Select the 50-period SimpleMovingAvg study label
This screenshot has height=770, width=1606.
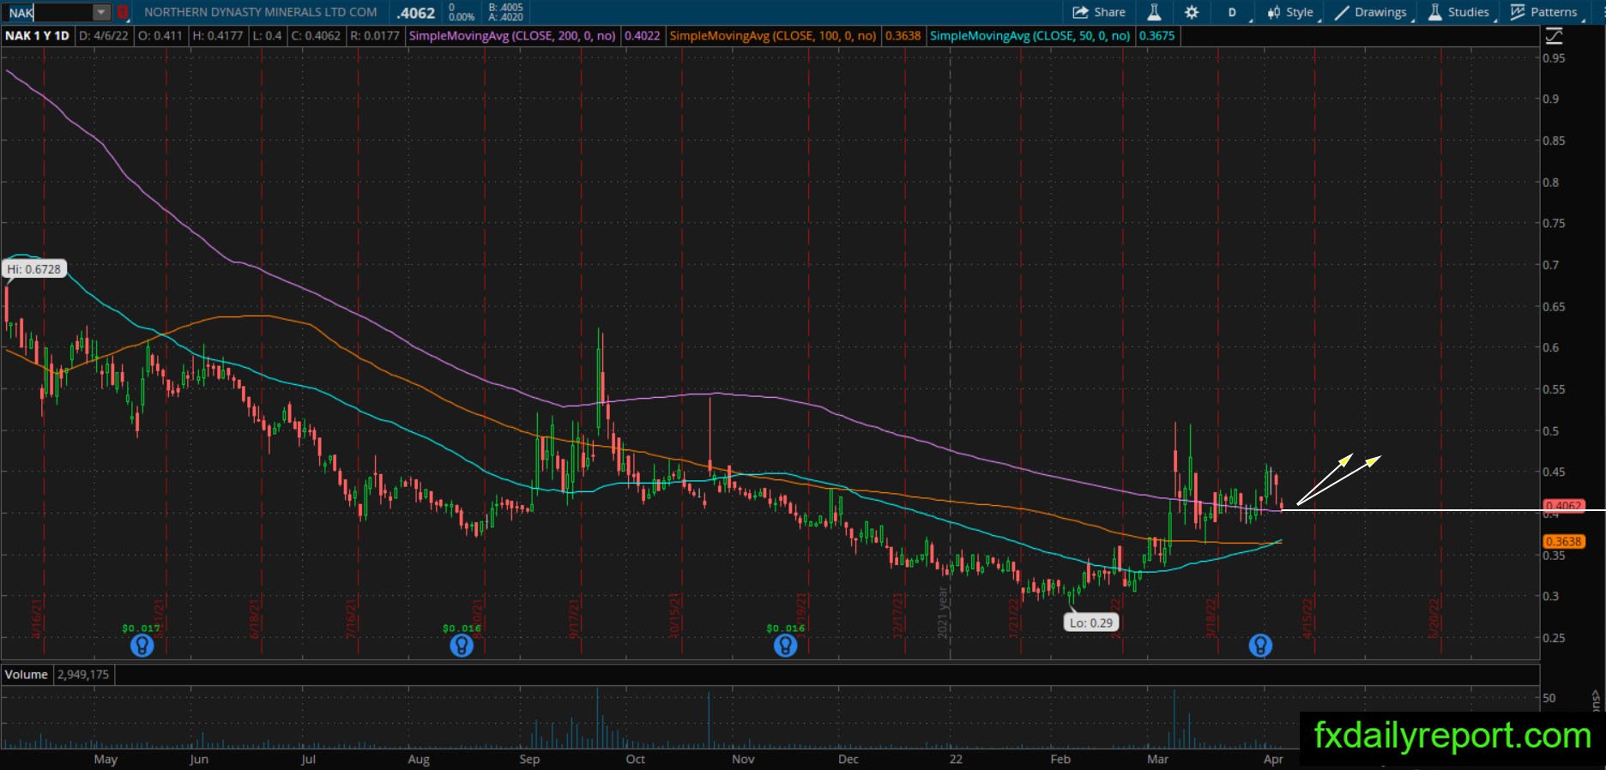click(x=1030, y=36)
